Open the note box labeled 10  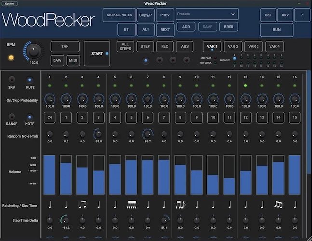pyautogui.click(x=213, y=118)
